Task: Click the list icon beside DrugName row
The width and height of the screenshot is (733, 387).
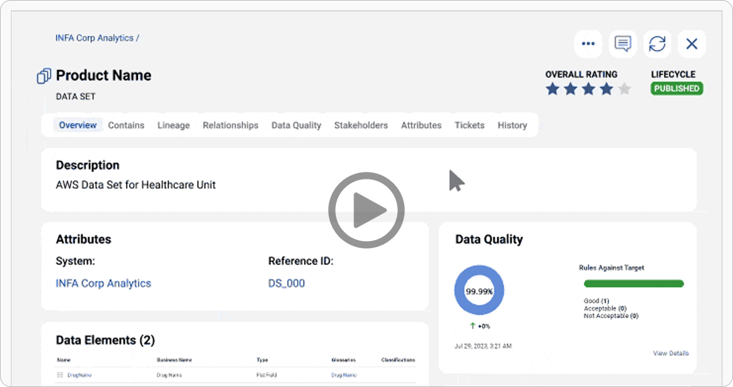Action: [x=60, y=375]
